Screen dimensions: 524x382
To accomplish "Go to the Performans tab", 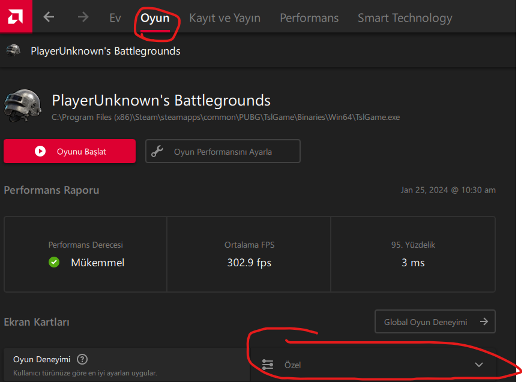I will click(x=309, y=18).
